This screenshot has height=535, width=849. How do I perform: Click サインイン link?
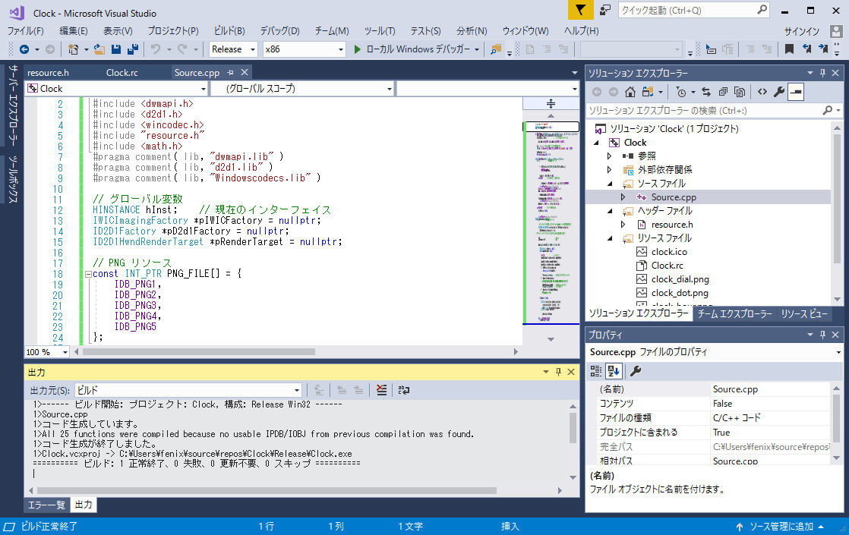802,31
